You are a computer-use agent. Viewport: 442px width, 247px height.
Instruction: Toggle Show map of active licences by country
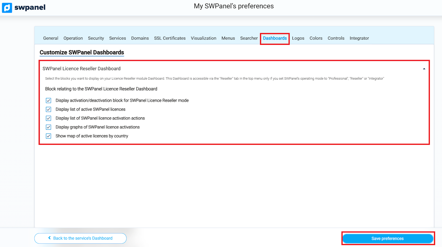(49, 136)
